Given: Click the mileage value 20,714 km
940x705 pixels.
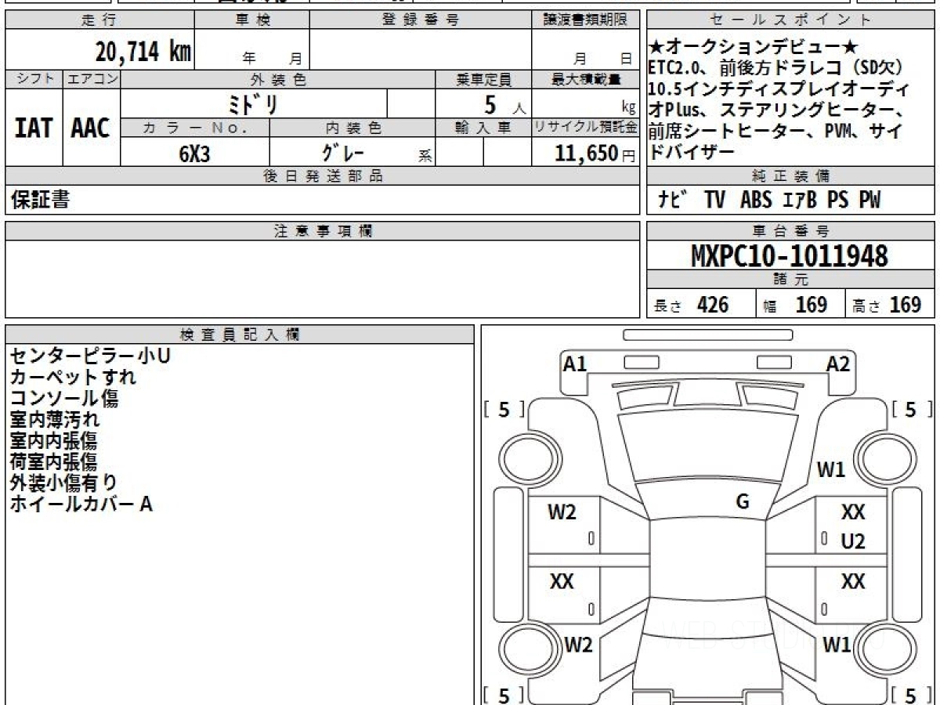Looking at the screenshot, I should point(143,52).
